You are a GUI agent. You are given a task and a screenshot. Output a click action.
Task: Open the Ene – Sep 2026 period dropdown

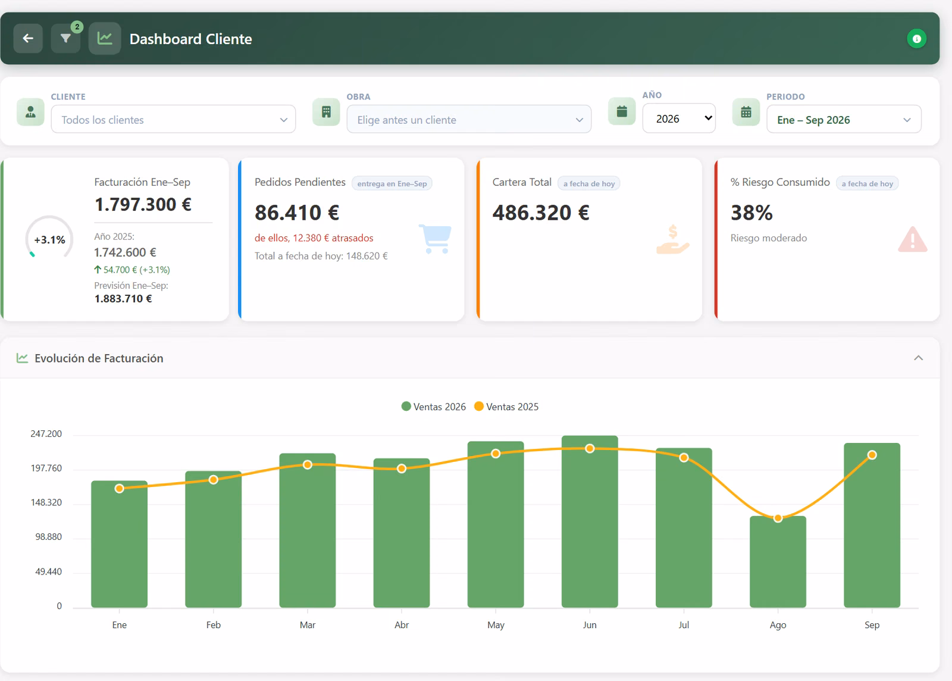844,119
